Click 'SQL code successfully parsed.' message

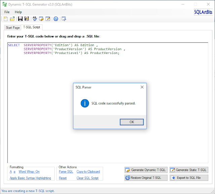click(114, 103)
